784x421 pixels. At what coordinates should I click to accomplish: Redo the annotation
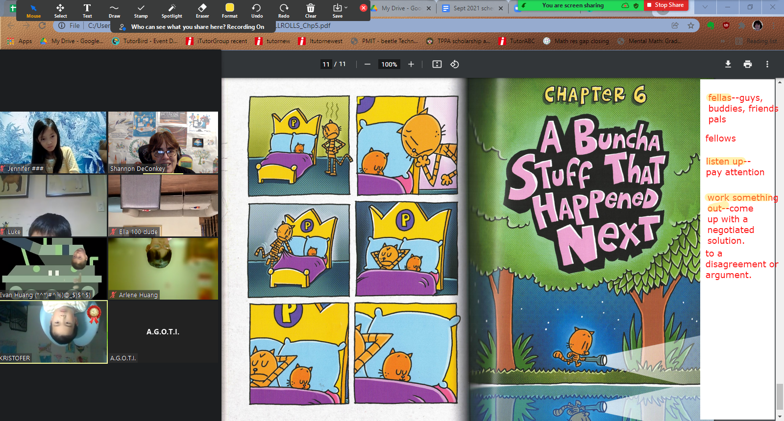[x=284, y=11]
